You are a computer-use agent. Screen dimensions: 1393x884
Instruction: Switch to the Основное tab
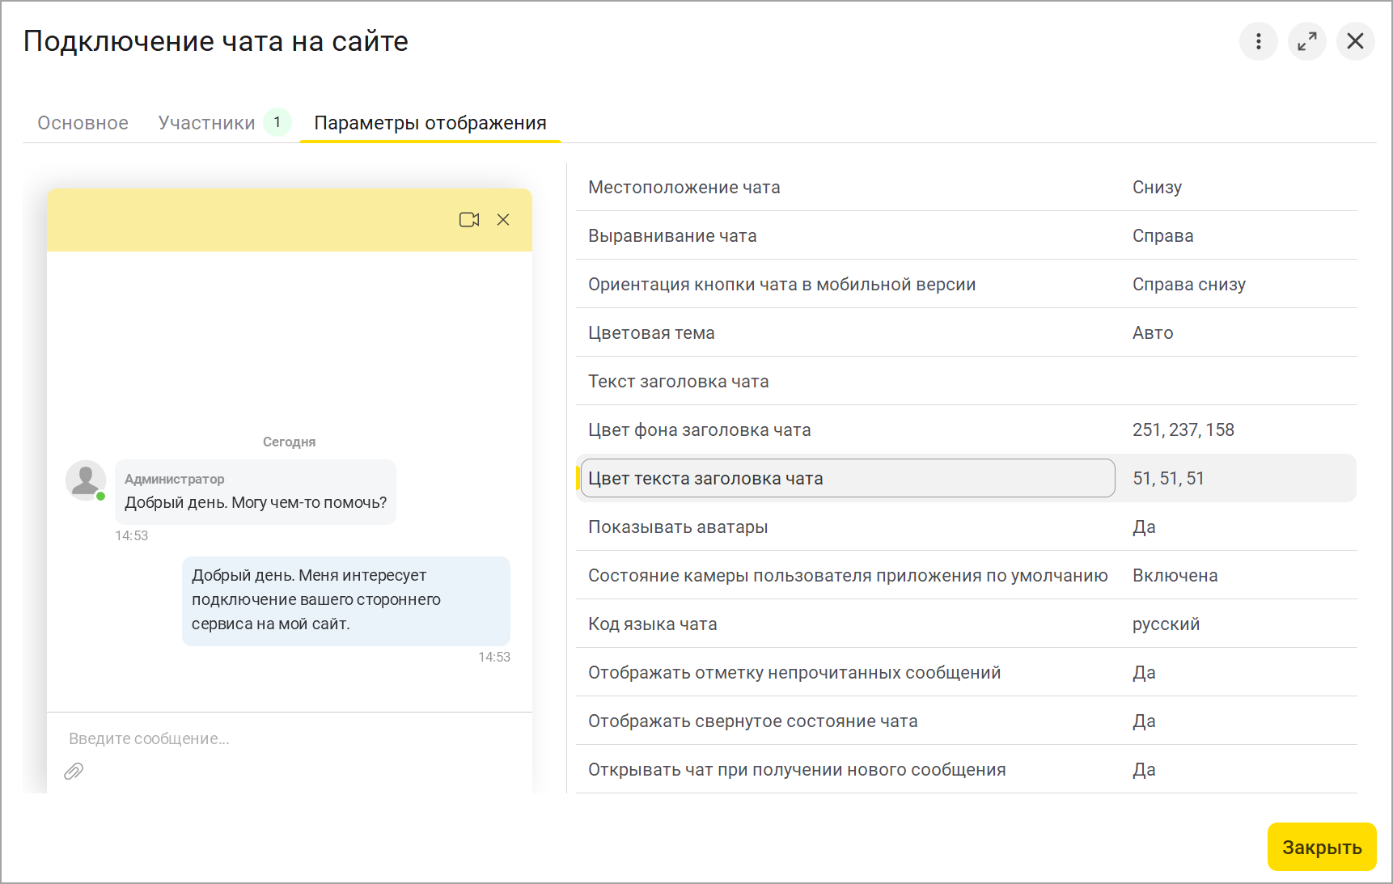point(83,123)
